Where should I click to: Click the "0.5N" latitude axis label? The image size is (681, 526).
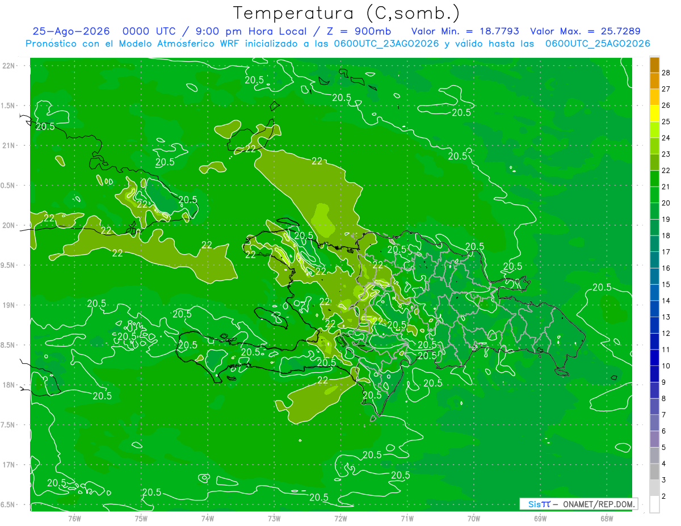coord(9,186)
